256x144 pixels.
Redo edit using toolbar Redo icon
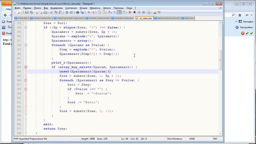click(71, 12)
